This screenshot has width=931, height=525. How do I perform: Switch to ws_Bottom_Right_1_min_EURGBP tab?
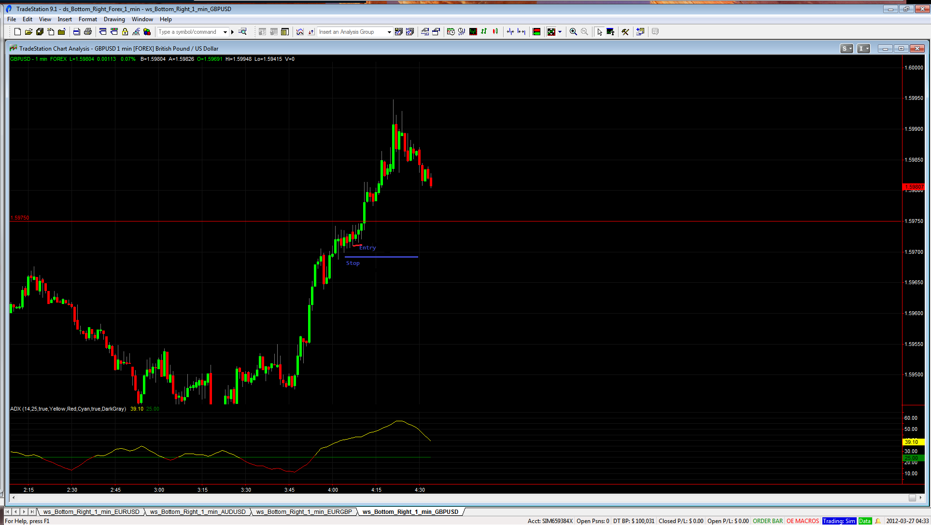click(x=304, y=512)
